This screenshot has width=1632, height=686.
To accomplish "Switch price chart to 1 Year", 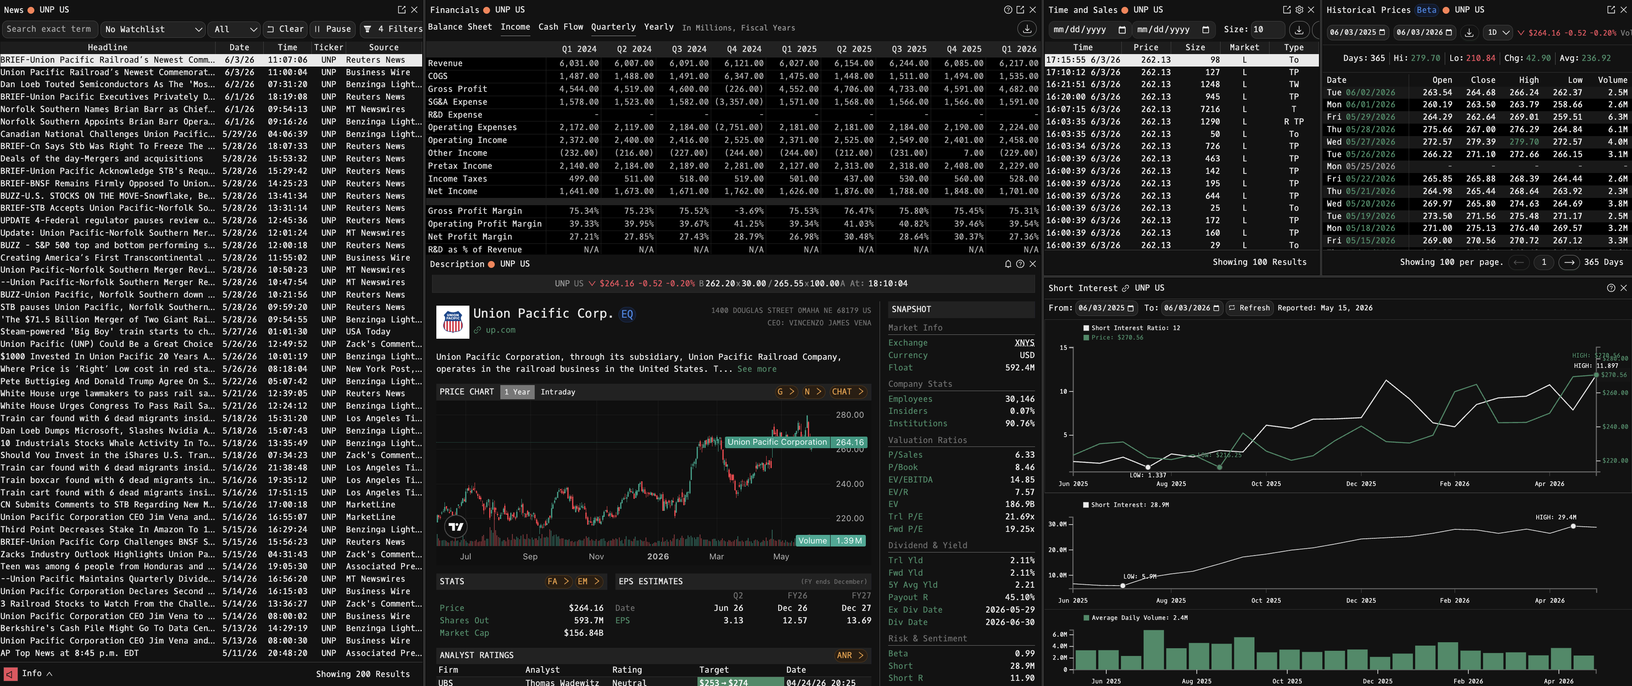I will 517,392.
